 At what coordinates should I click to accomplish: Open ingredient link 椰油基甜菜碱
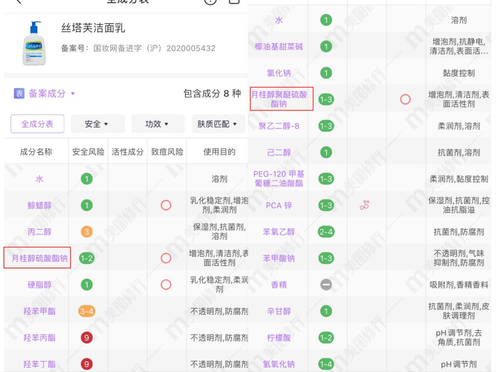279,47
